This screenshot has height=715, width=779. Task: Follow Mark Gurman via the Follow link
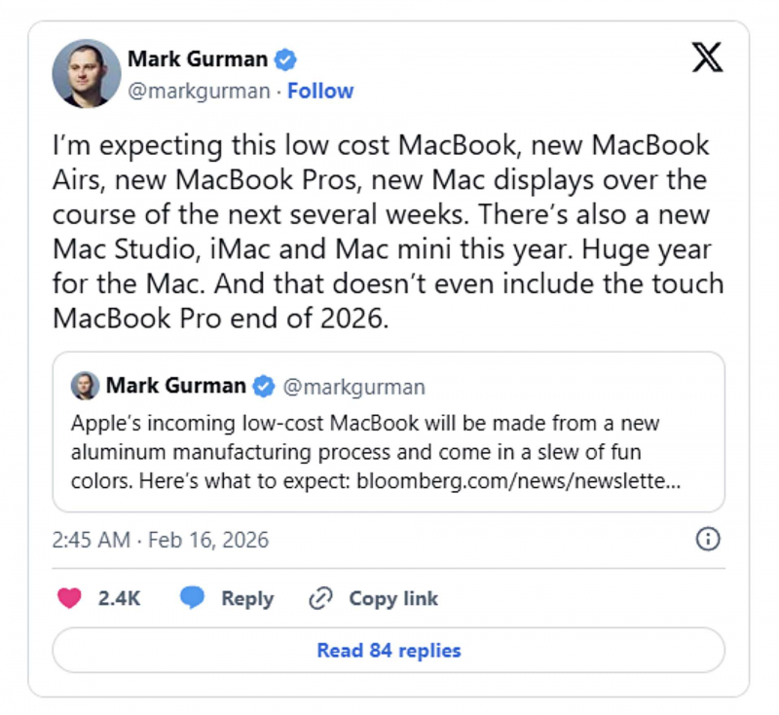pos(320,92)
